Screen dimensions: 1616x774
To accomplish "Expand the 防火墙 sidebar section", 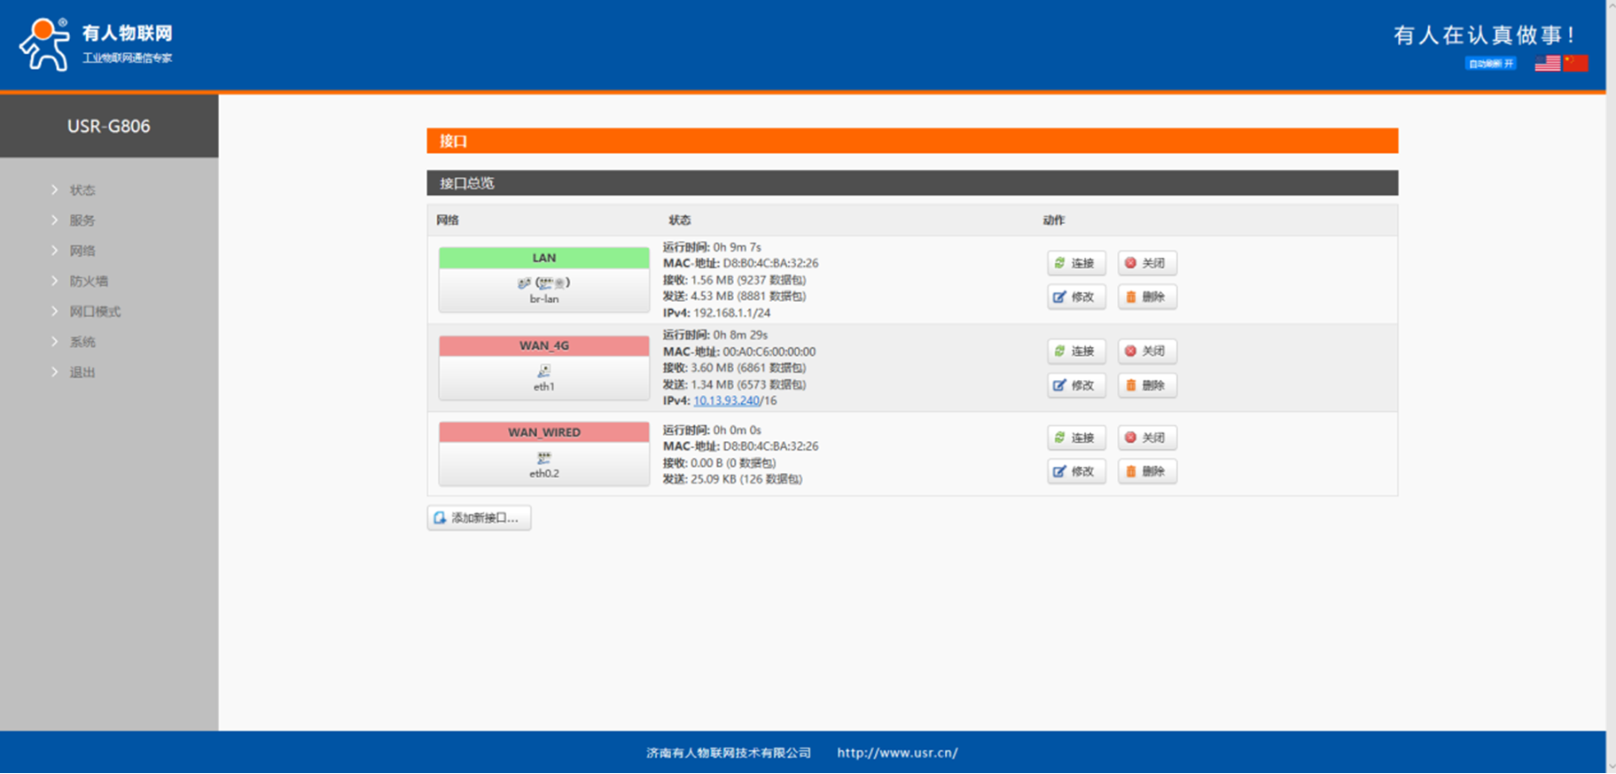I will pos(89,282).
